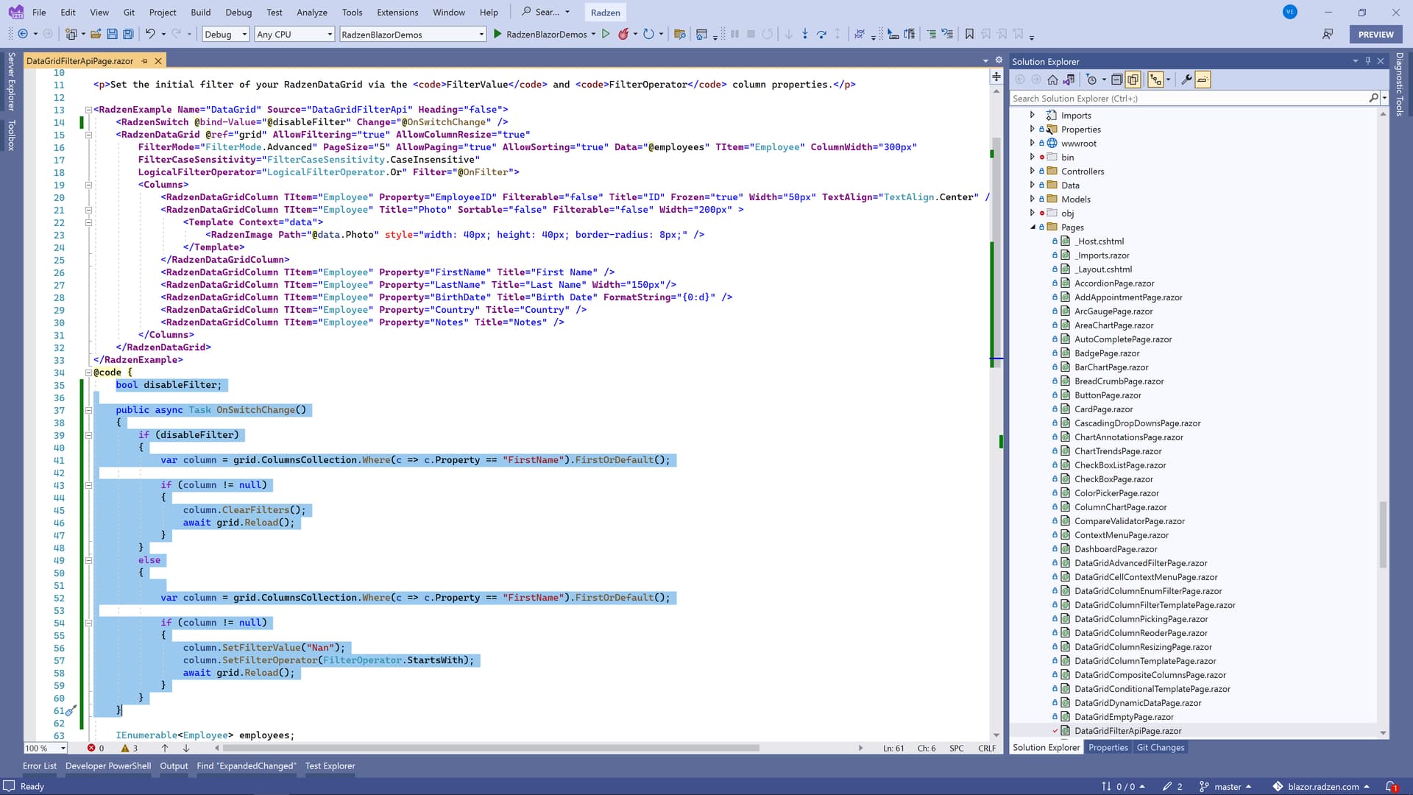Click the switch views icon in Solution Explorer
1413x795 pixels.
pos(1069,79)
